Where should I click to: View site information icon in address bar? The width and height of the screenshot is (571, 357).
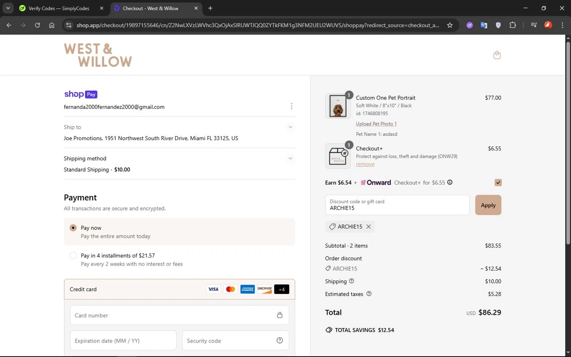69,25
